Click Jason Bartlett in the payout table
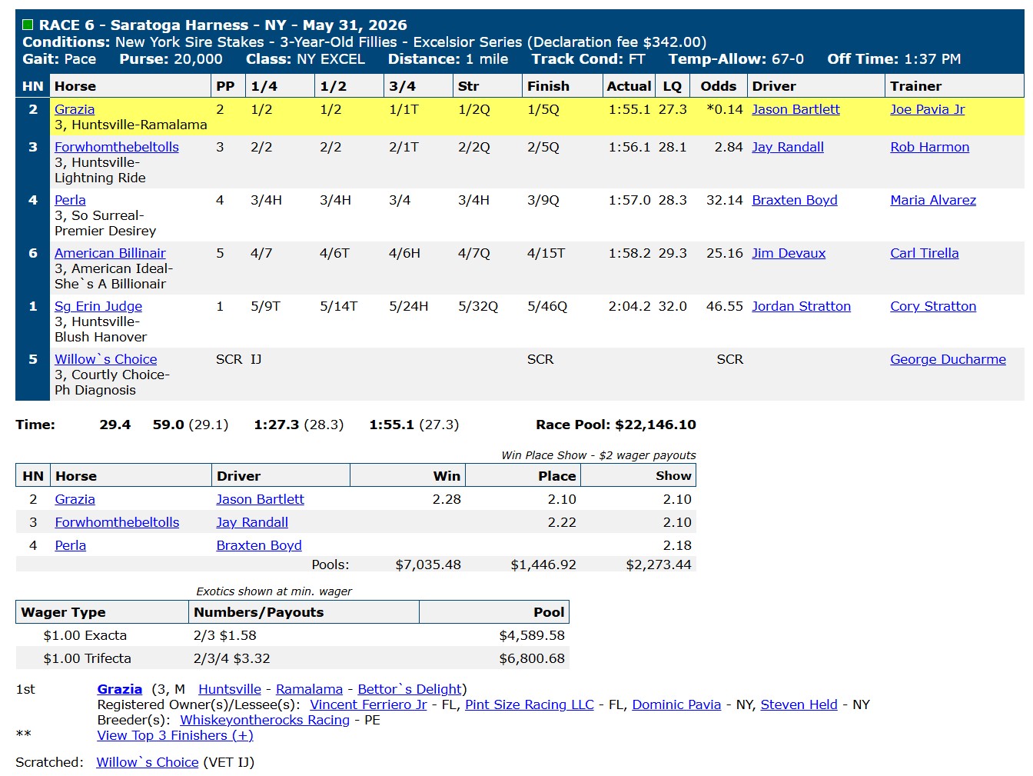This screenshot has height=776, width=1033. [x=260, y=499]
